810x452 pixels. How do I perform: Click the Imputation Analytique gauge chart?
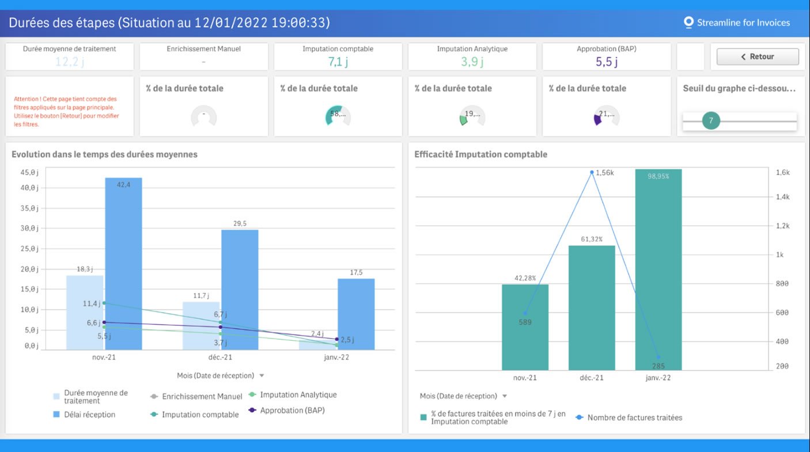click(x=472, y=116)
